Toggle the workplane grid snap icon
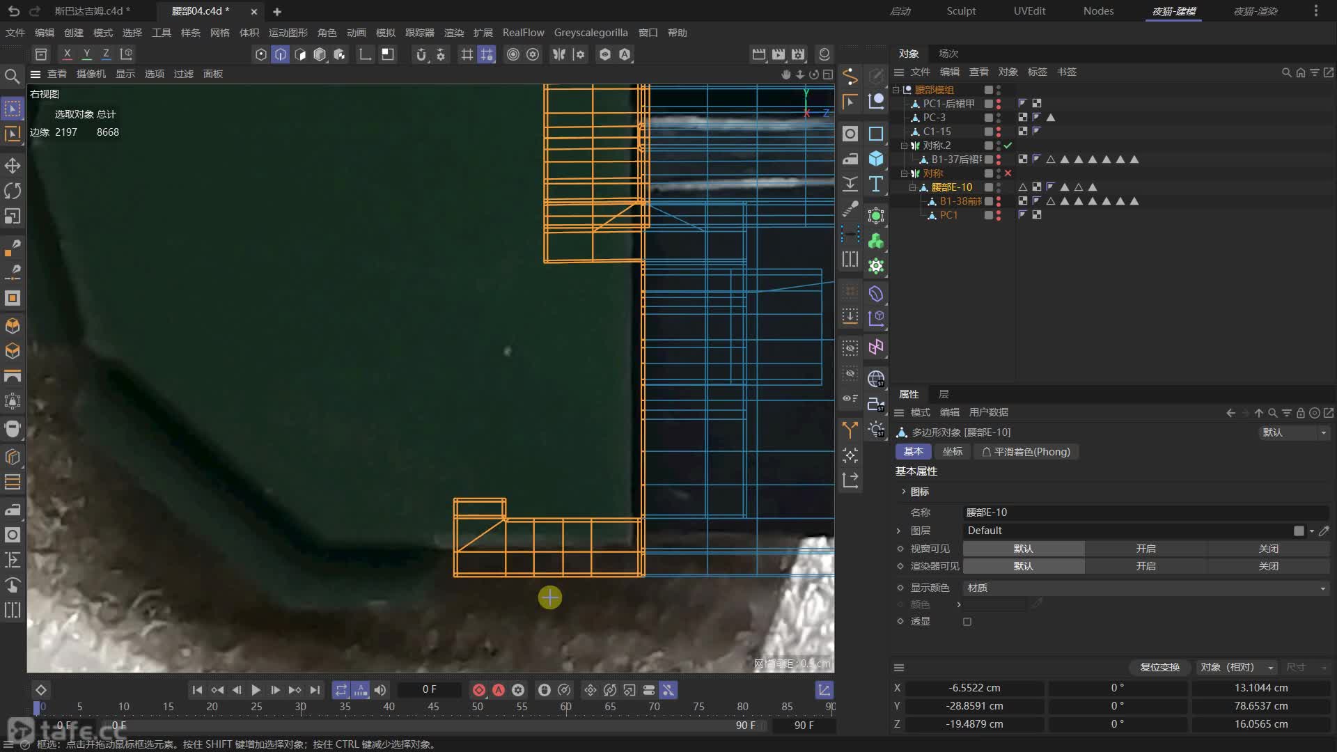Image resolution: width=1337 pixels, height=752 pixels. [x=487, y=54]
